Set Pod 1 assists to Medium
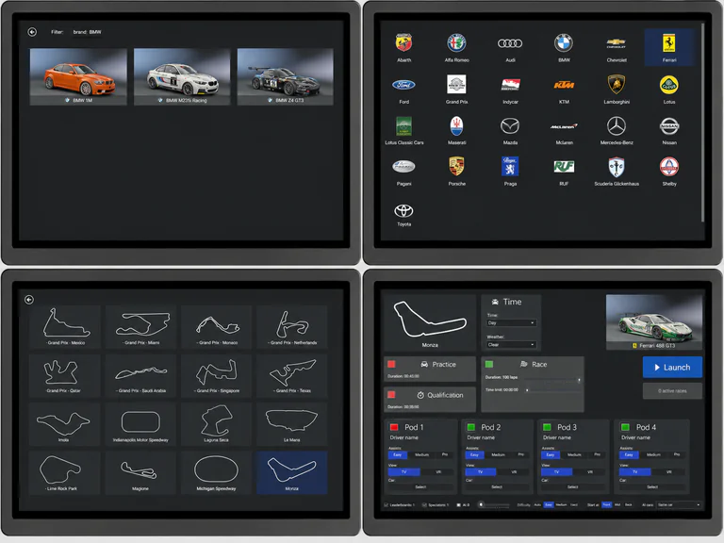The width and height of the screenshot is (724, 543). click(x=422, y=454)
